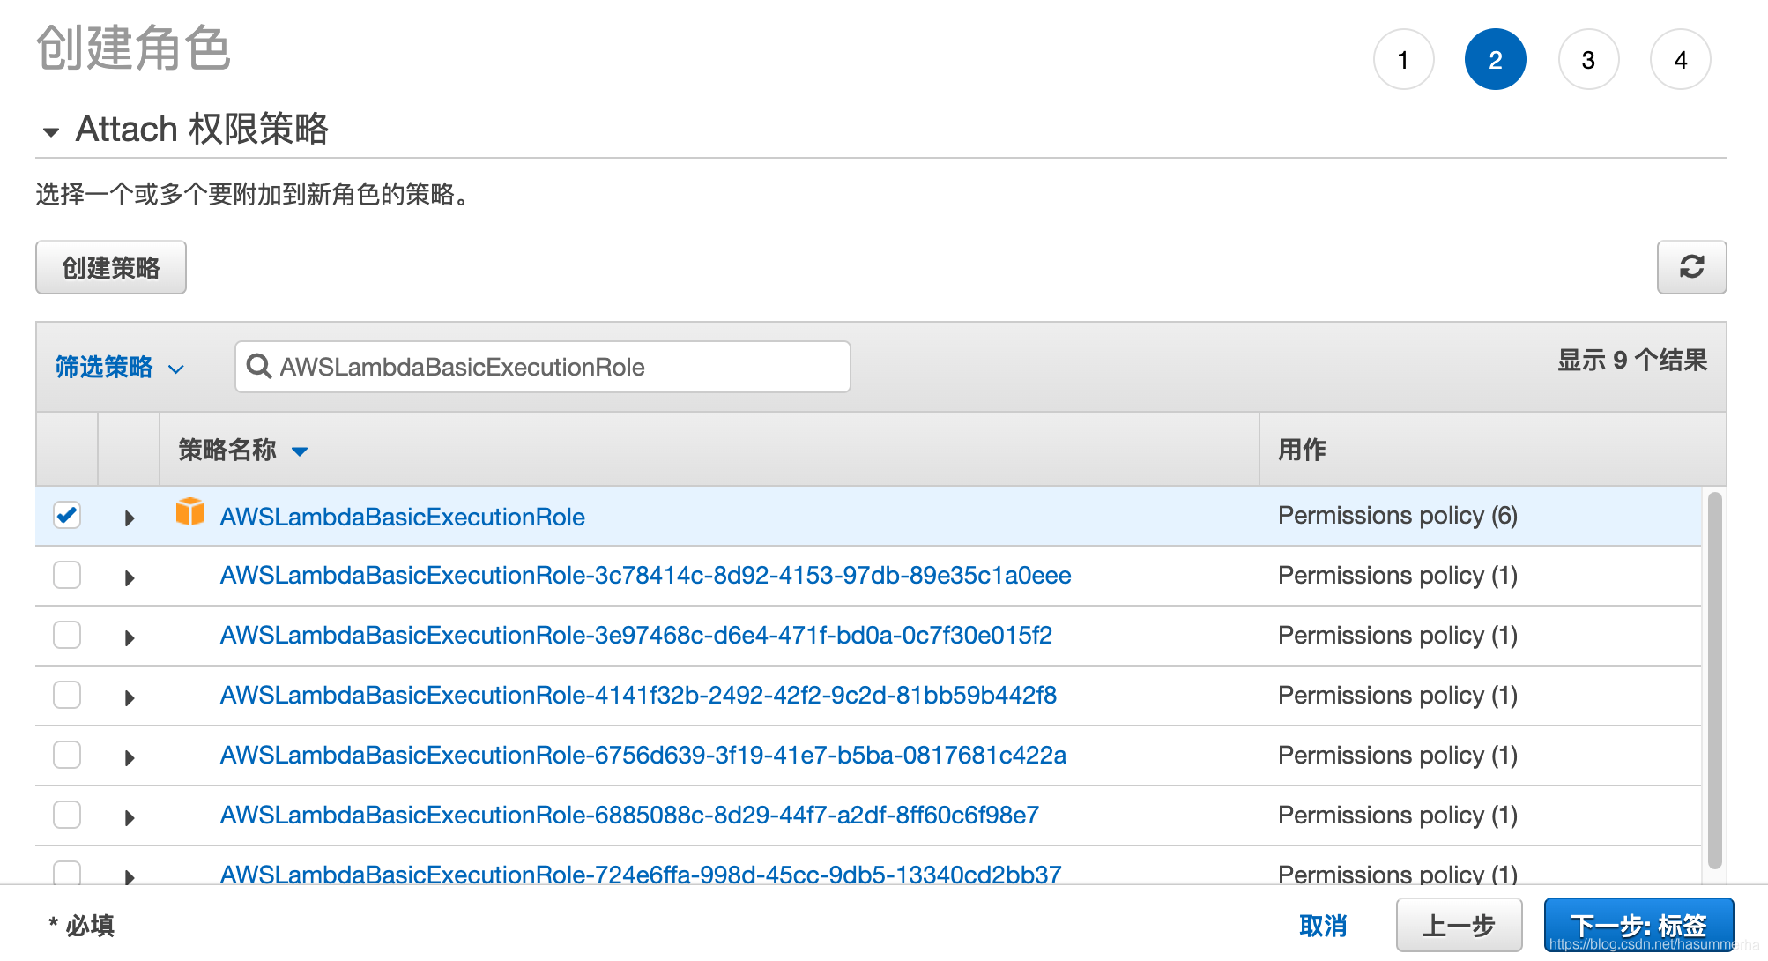Check the policy ending in 0c7f30e015f2
The width and height of the screenshot is (1768, 961).
pyautogui.click(x=67, y=635)
